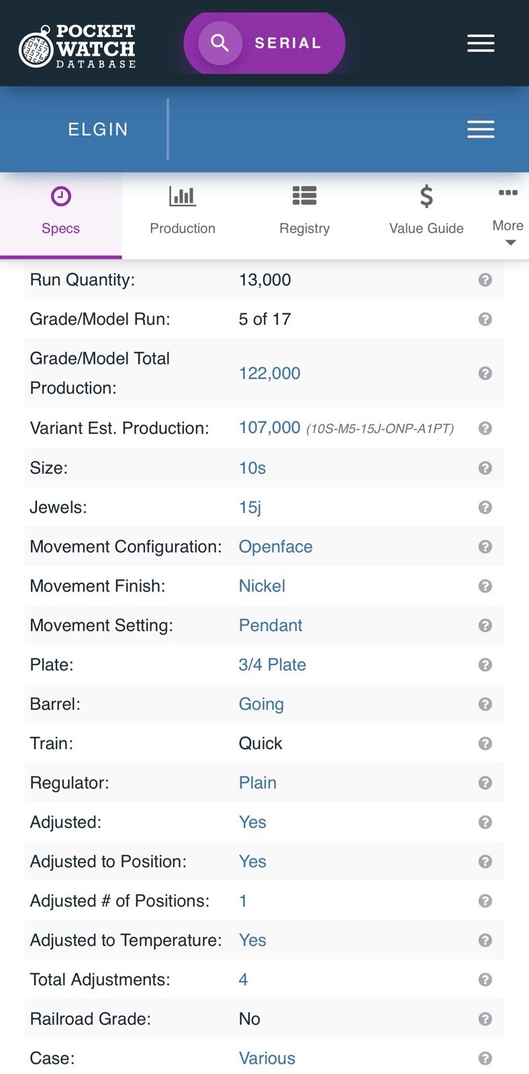
Task: Click help icon next to Run Quantity
Action: tap(485, 280)
